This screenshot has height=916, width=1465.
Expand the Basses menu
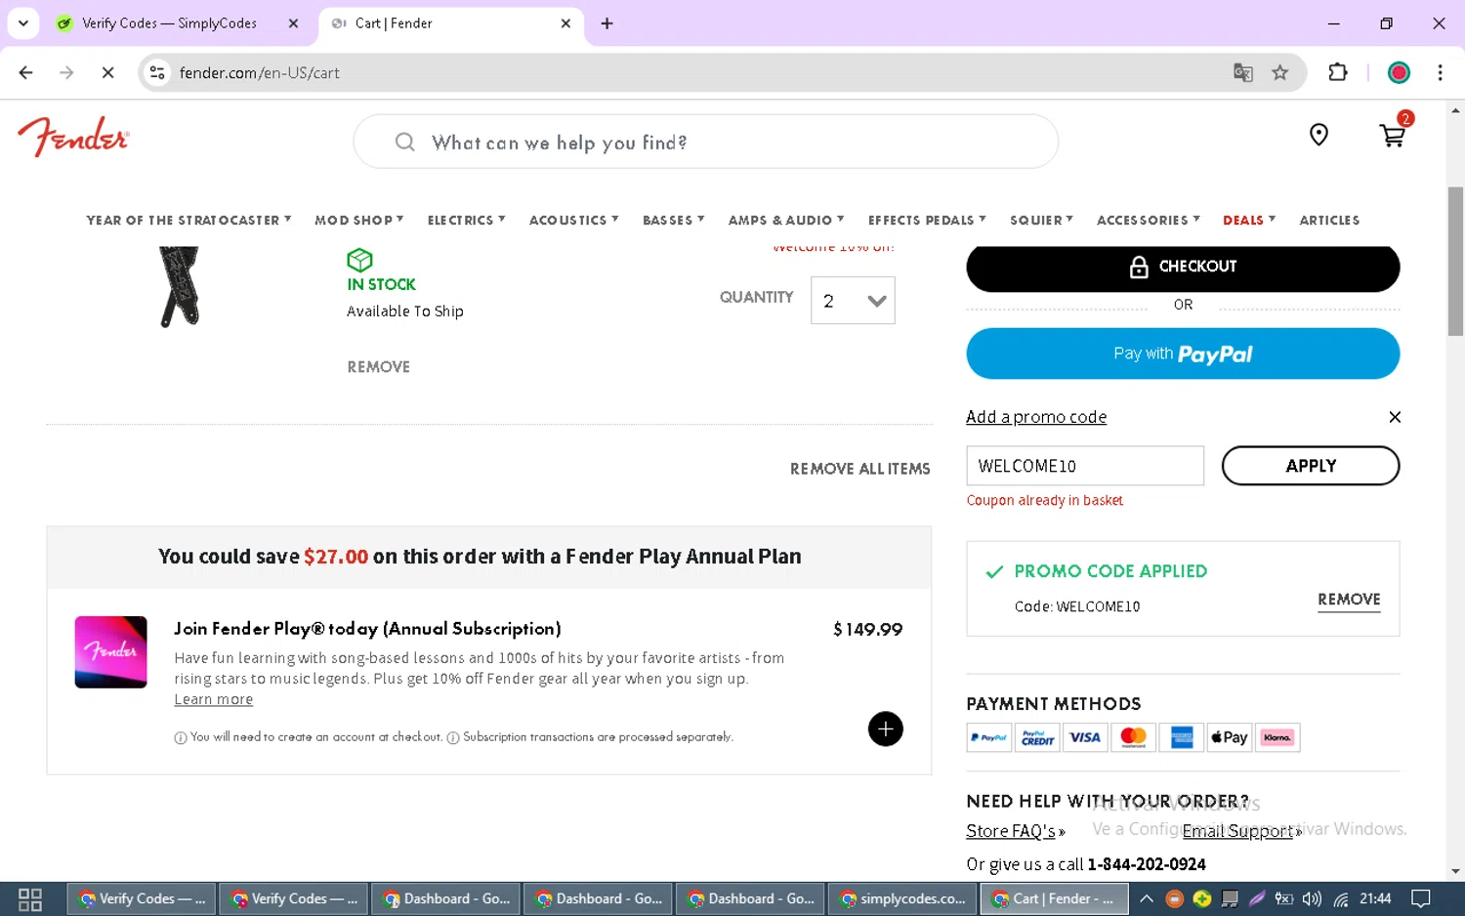[673, 220]
